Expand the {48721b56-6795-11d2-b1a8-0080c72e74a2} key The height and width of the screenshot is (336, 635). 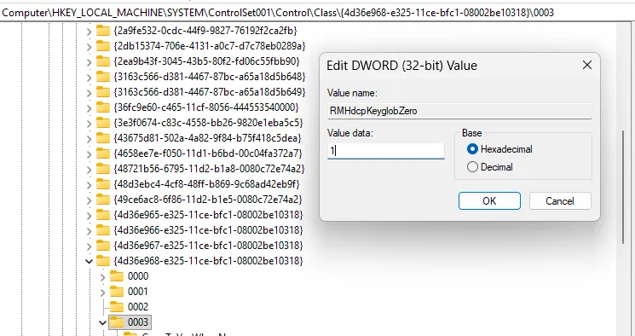[x=89, y=169]
